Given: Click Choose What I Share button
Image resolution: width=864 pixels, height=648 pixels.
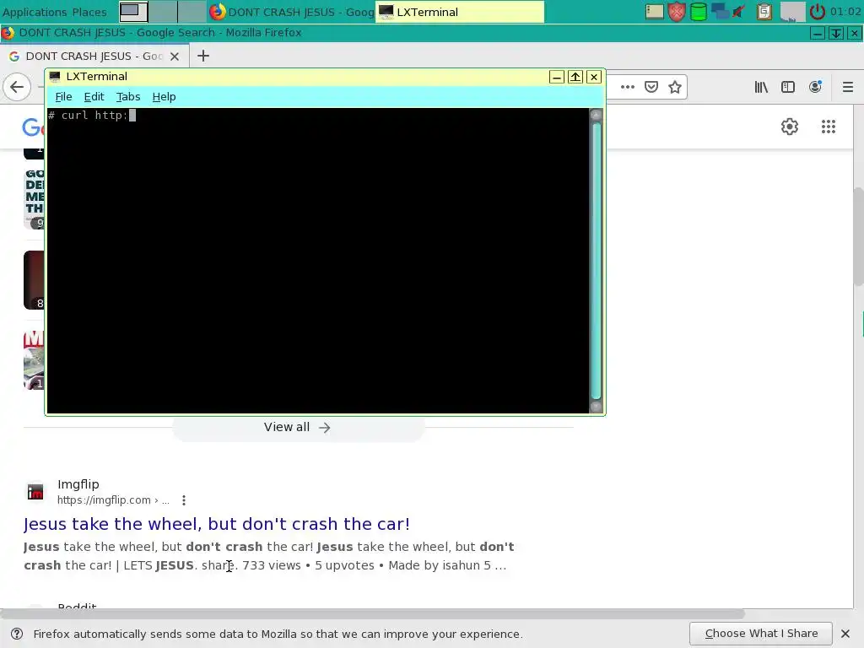Looking at the screenshot, I should (761, 633).
